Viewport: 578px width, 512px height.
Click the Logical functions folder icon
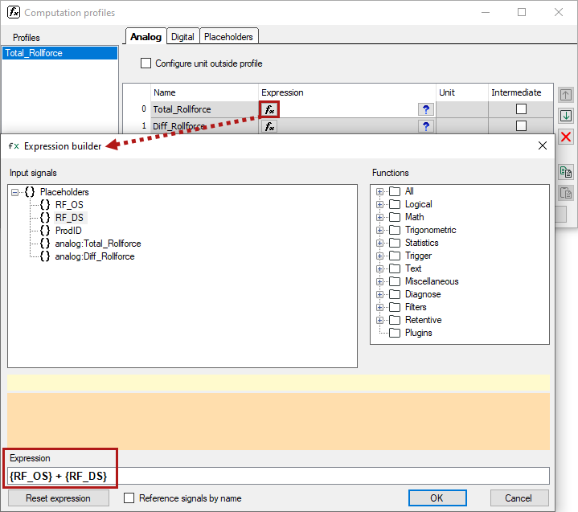pyautogui.click(x=395, y=204)
